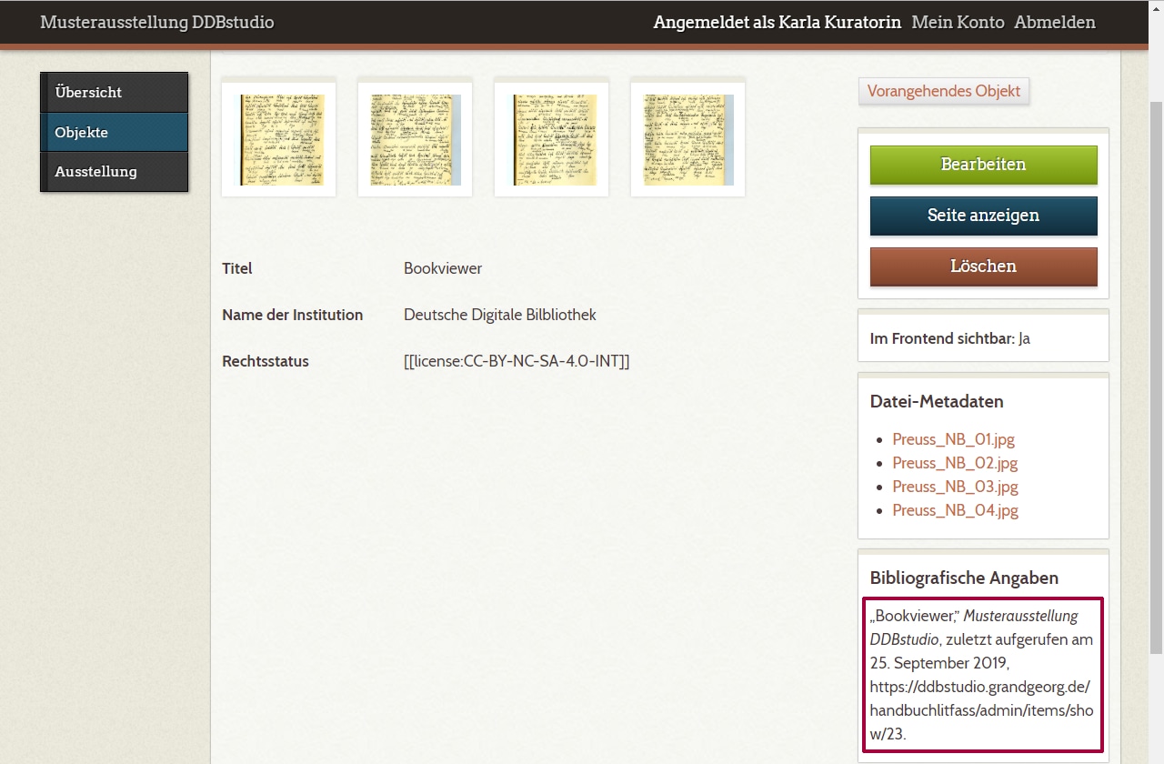
Task: Click the Seite anzeigen button
Action: click(x=983, y=216)
